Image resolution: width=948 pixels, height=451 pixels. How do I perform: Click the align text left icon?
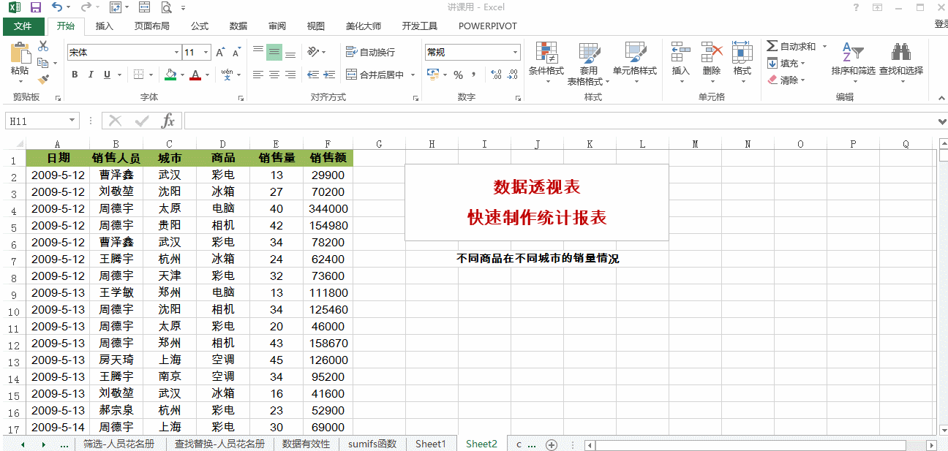[x=258, y=75]
